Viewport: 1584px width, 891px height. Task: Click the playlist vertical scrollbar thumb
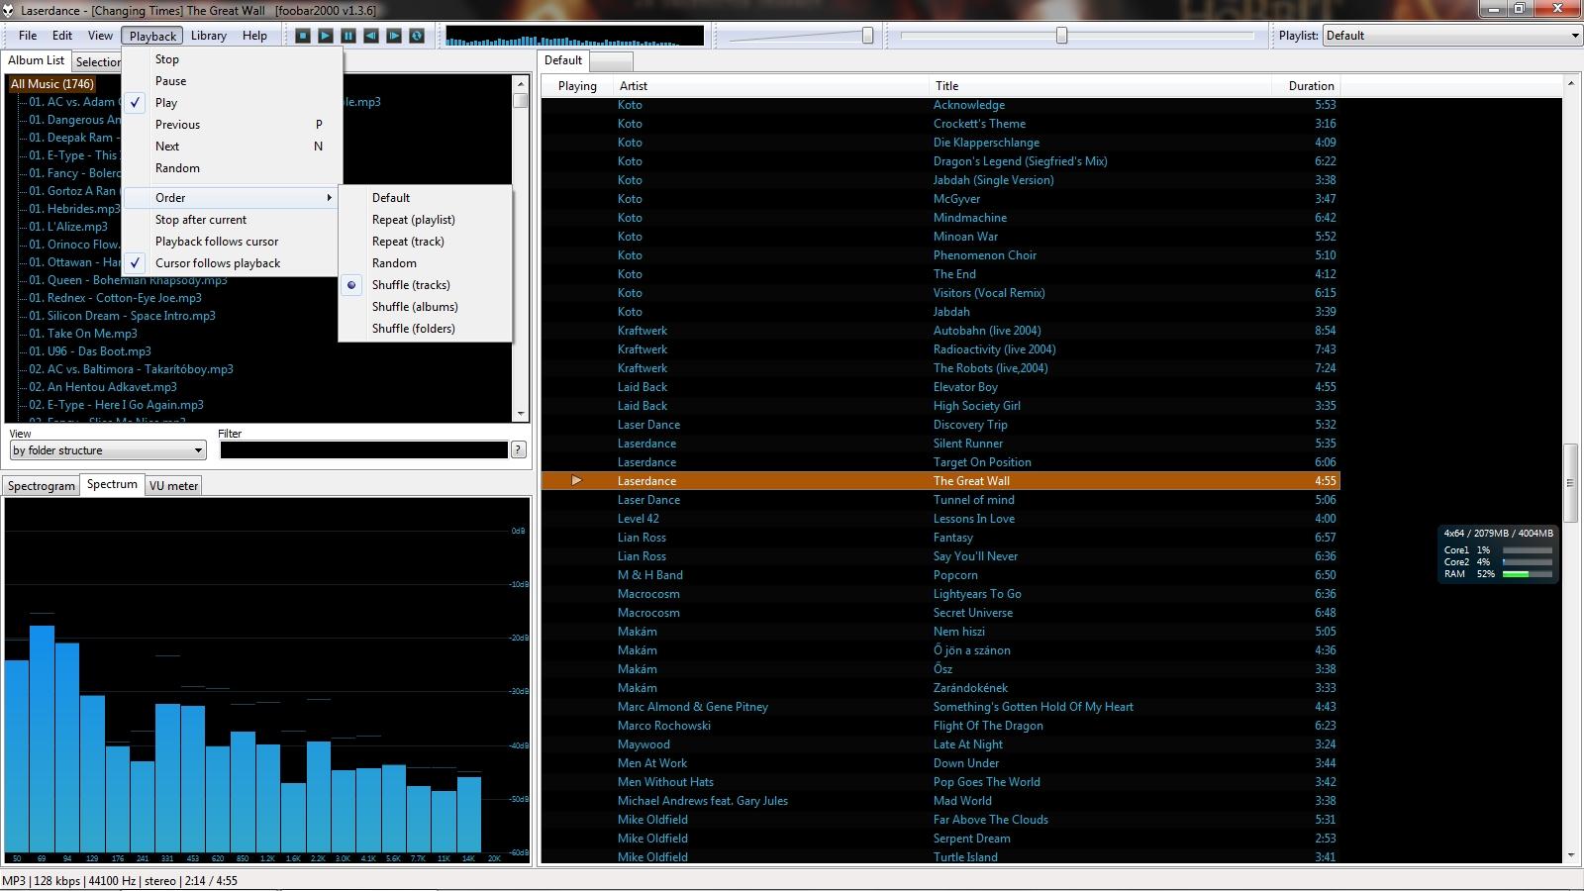1570,483
